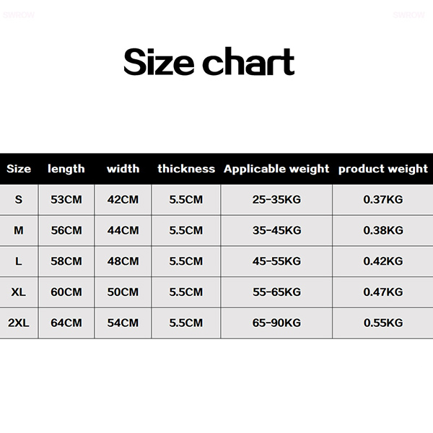This screenshot has height=433, width=433.
Task: Click the M size row label
Action: coord(19,230)
